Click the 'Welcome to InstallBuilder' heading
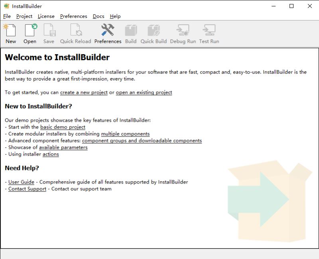319x259 pixels. pos(57,57)
